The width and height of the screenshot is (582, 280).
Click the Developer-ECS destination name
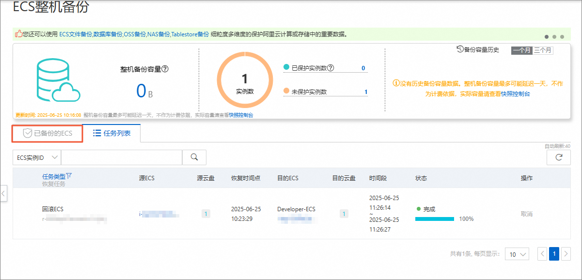[296, 209]
